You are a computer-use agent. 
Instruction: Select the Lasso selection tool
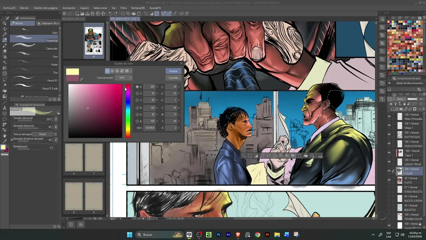pyautogui.click(x=5, y=79)
